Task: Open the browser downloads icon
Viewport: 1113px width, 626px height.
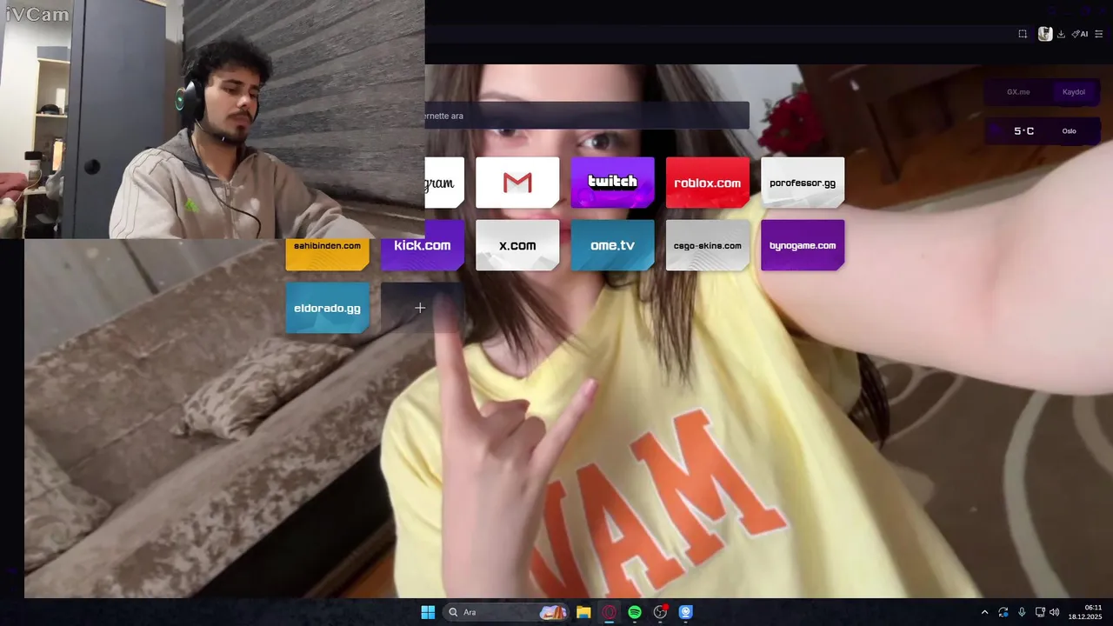Action: coord(1061,34)
